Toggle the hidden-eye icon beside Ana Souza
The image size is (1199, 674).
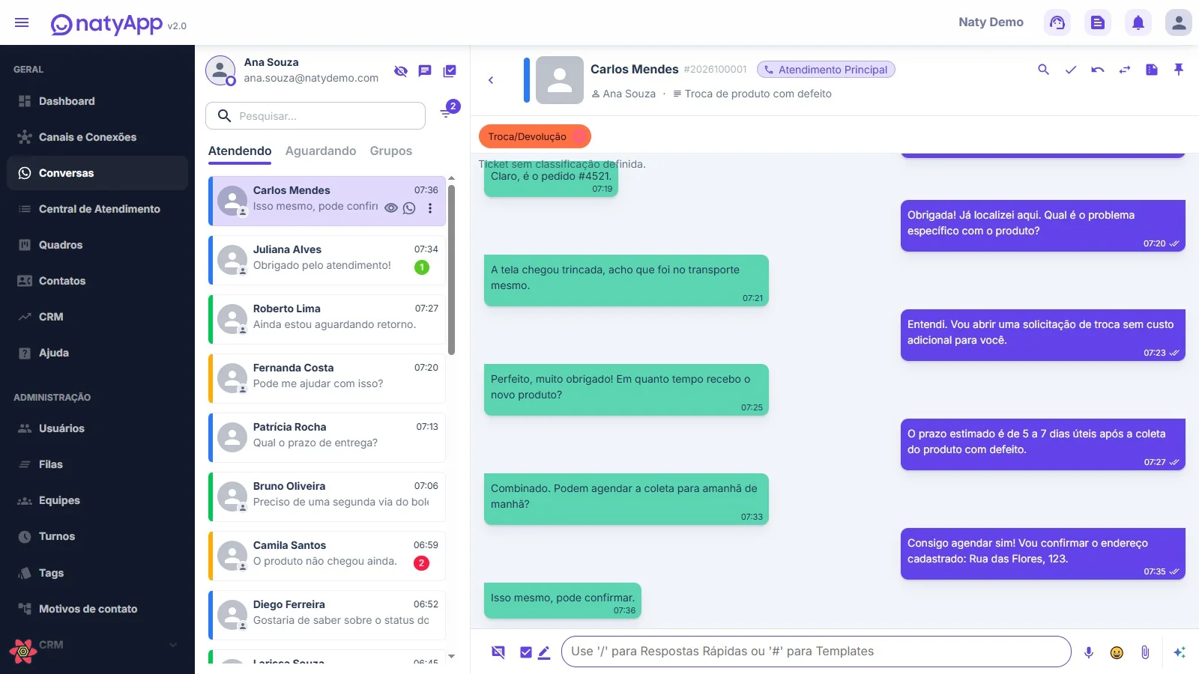tap(401, 71)
